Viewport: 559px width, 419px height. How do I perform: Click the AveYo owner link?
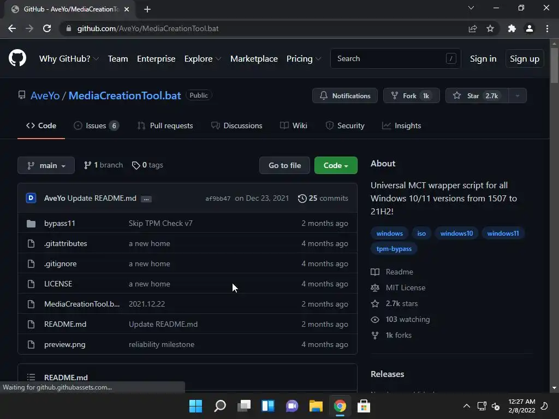tap(45, 95)
